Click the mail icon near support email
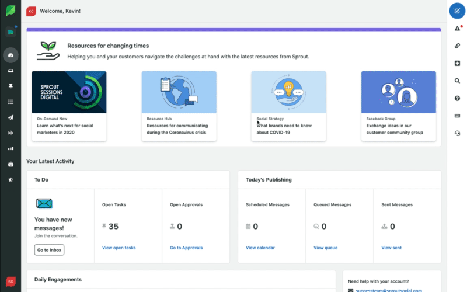The image size is (467, 292). (351, 290)
